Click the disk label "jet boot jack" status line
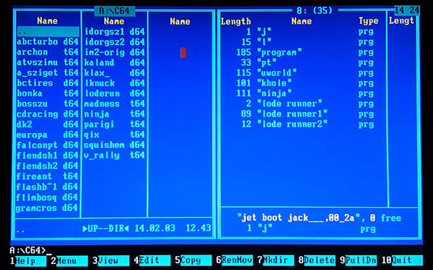433x270 pixels. pyautogui.click(x=319, y=218)
